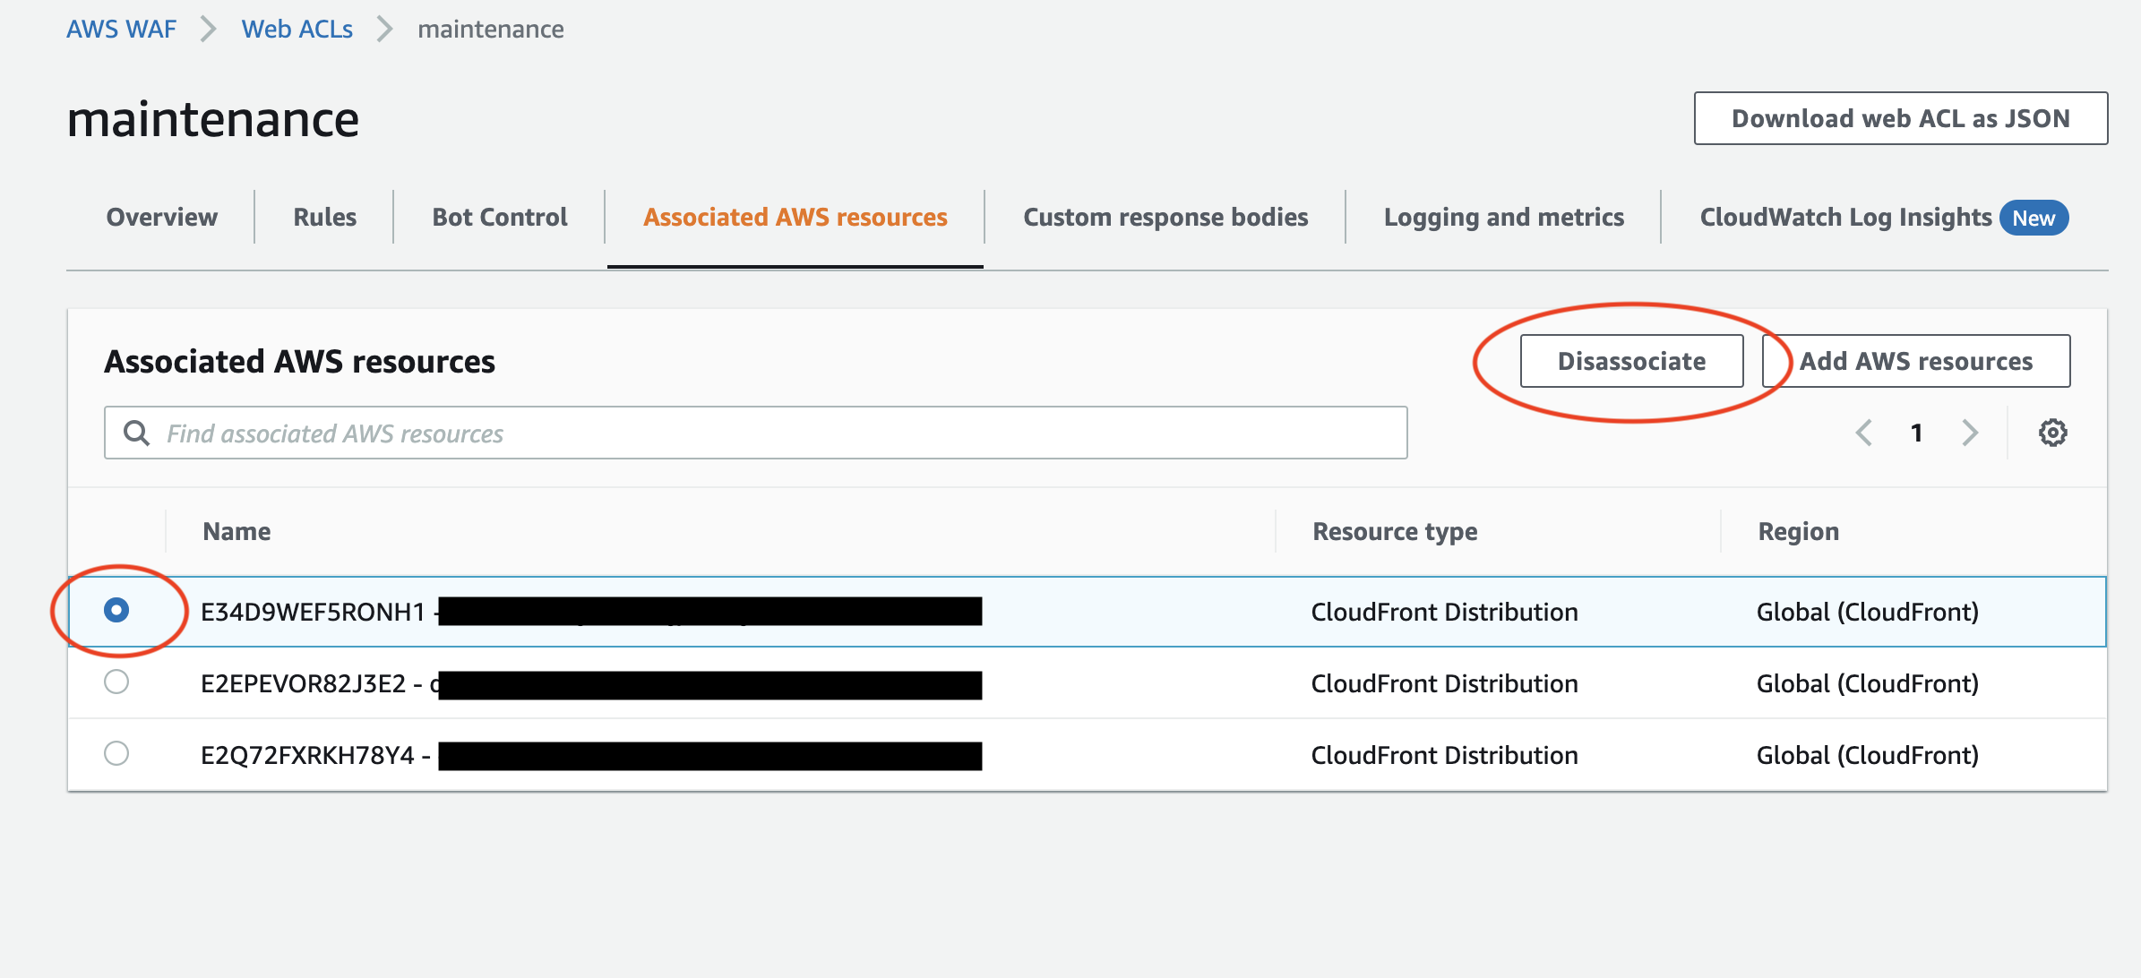Screen dimensions: 2141x978
Task: Click the Region column header
Action: point(1798,532)
